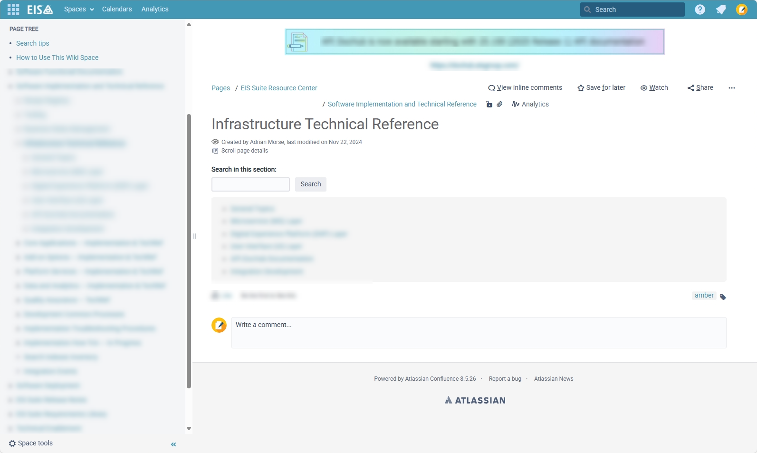Open the notifications rocket icon
The width and height of the screenshot is (757, 453).
click(x=721, y=10)
